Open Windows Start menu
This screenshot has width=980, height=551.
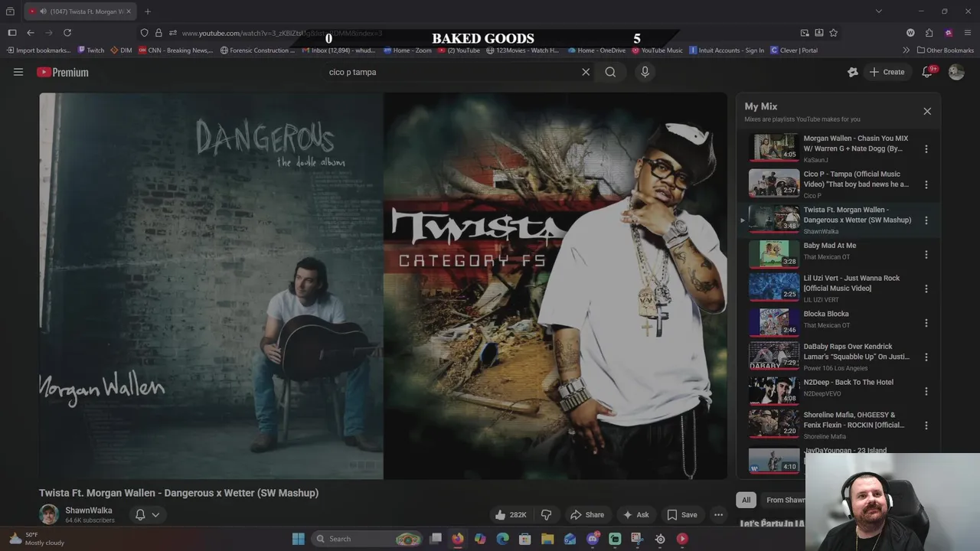click(298, 539)
